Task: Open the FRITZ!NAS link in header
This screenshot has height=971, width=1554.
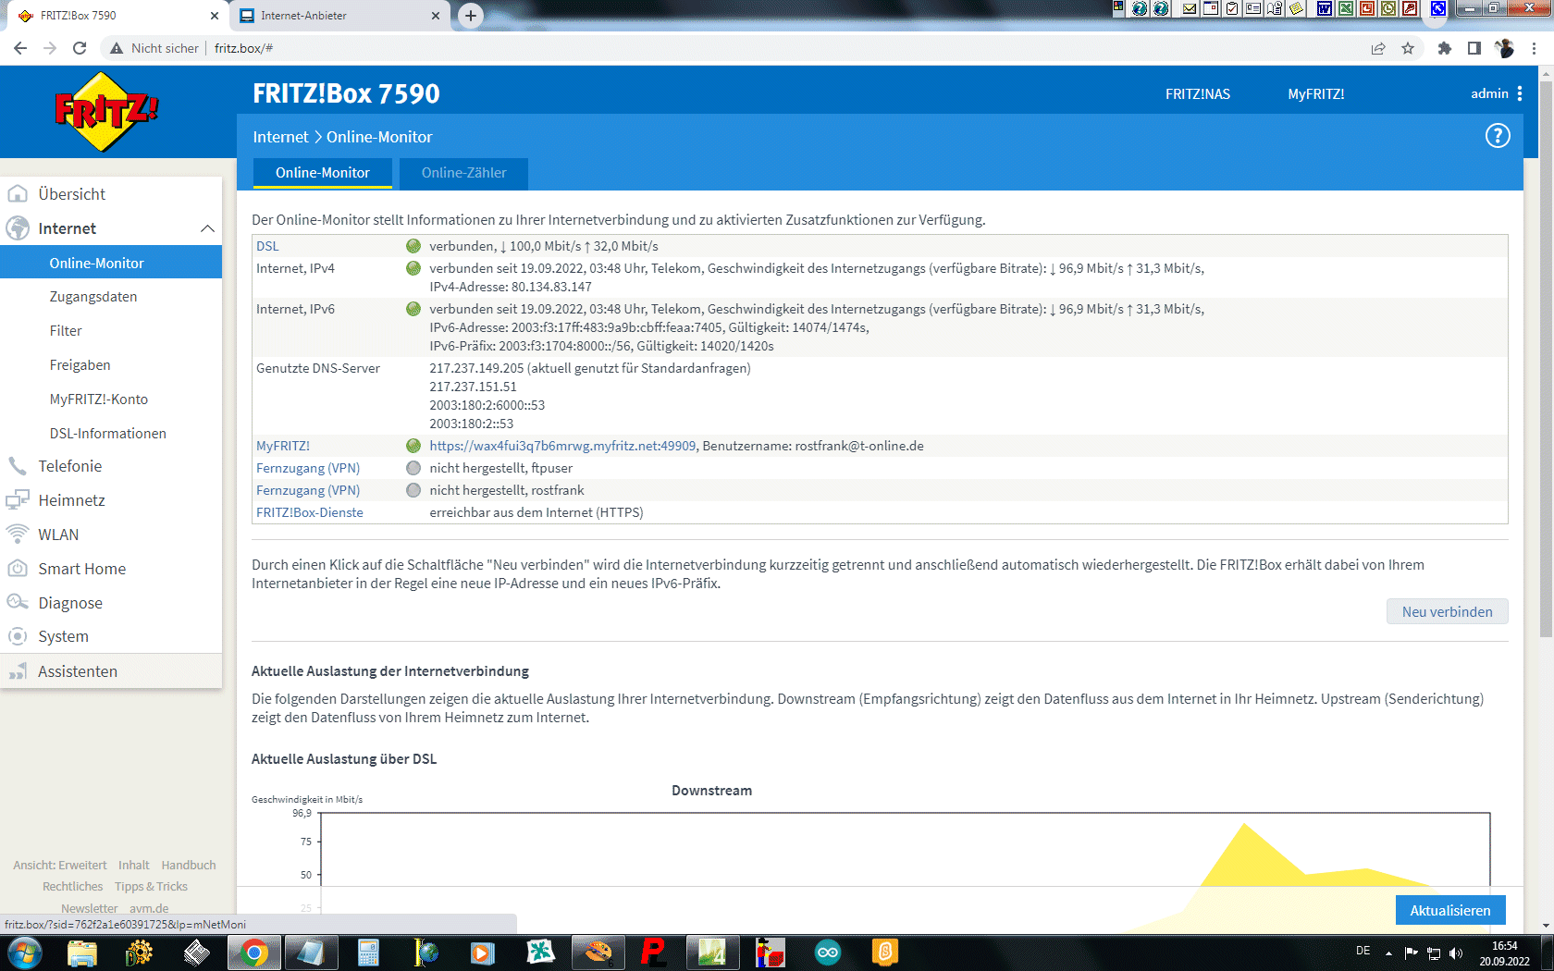Action: [x=1197, y=93]
